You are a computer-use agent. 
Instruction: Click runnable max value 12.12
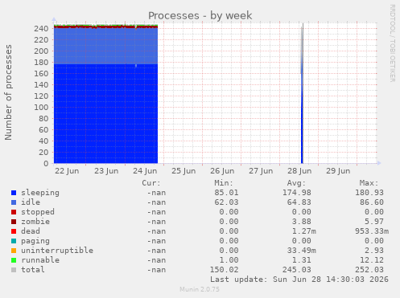click(x=372, y=260)
